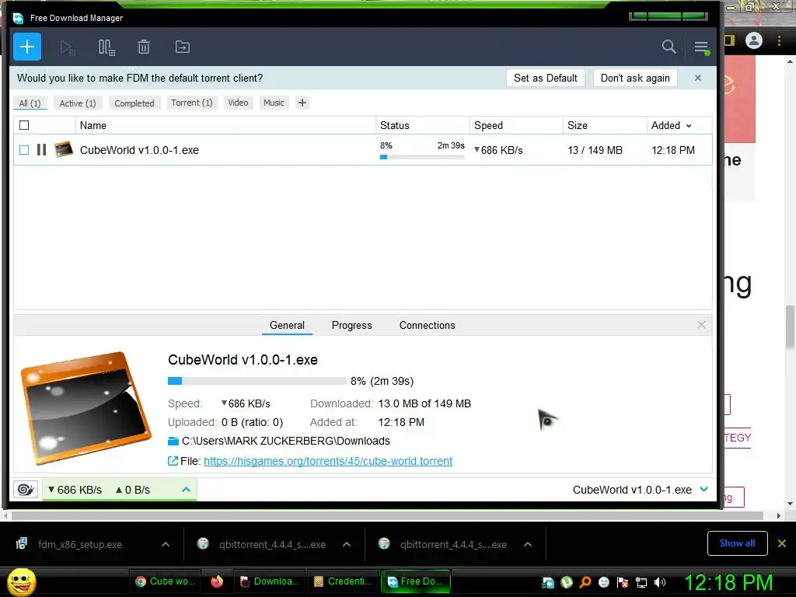
Task: Select the Video filter tab
Action: (238, 103)
